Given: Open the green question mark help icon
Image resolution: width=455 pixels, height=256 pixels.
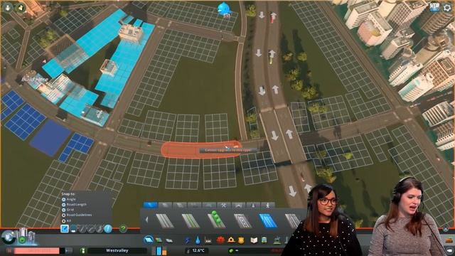Looking at the screenshot, I should pyautogui.click(x=123, y=229).
